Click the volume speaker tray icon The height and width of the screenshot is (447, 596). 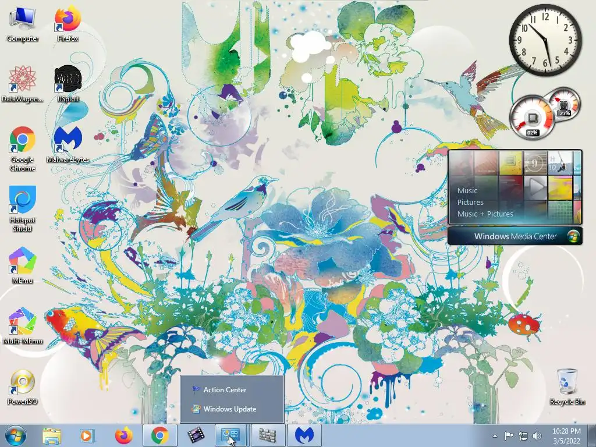(537, 436)
